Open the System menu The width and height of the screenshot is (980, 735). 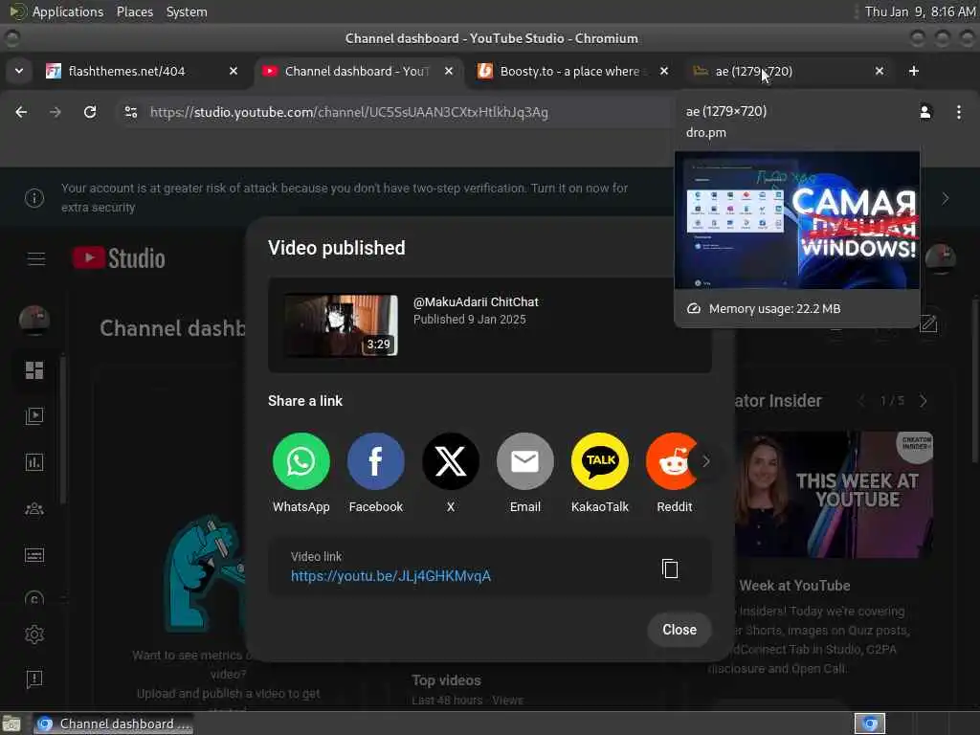pos(187,11)
